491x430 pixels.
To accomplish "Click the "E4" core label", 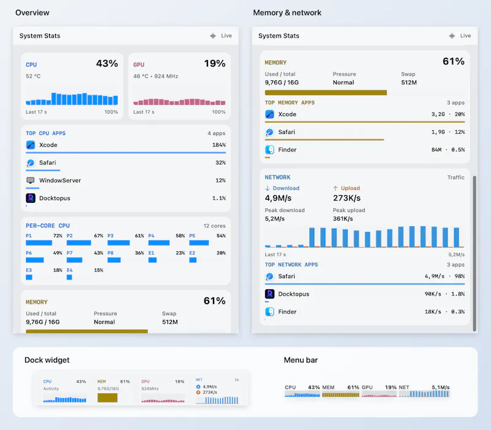I will click(69, 270).
